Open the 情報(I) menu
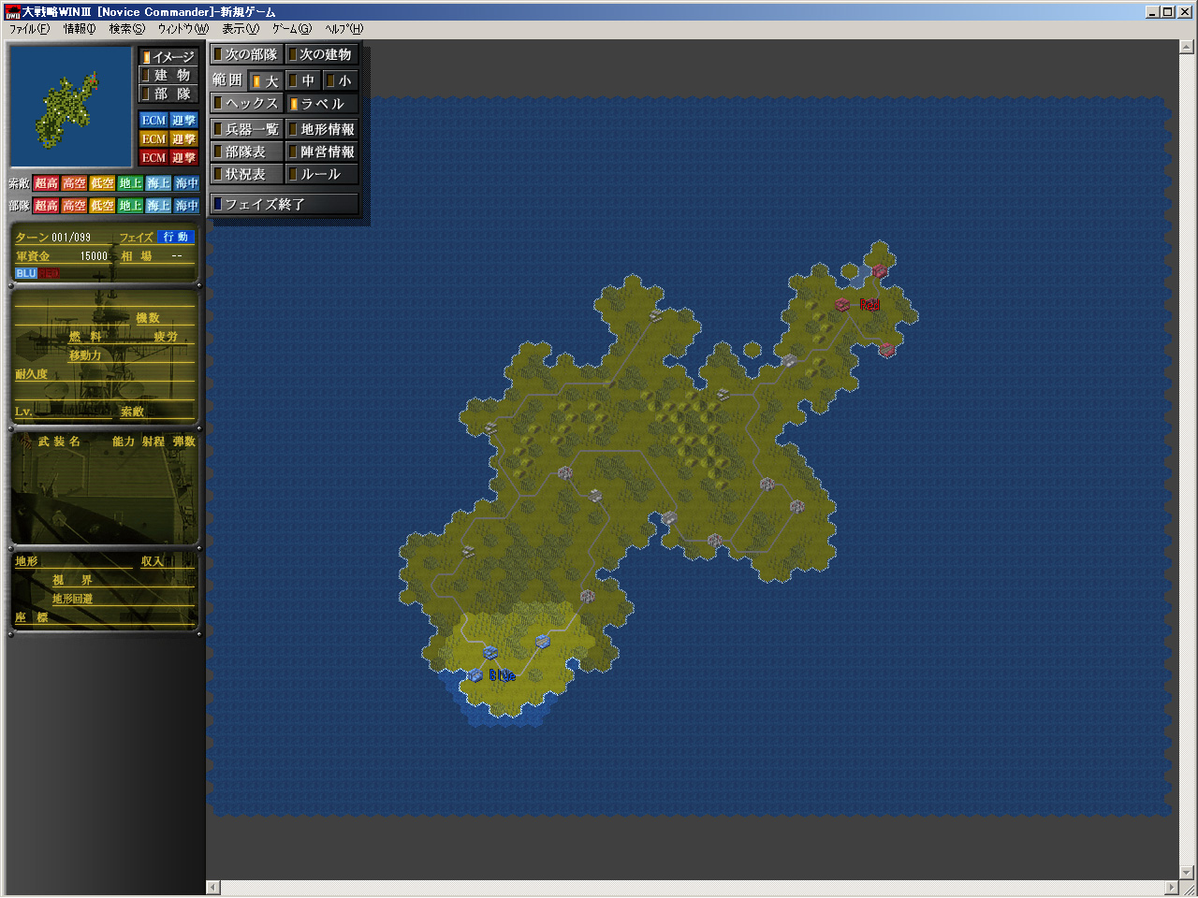This screenshot has height=898, width=1198. tap(80, 29)
